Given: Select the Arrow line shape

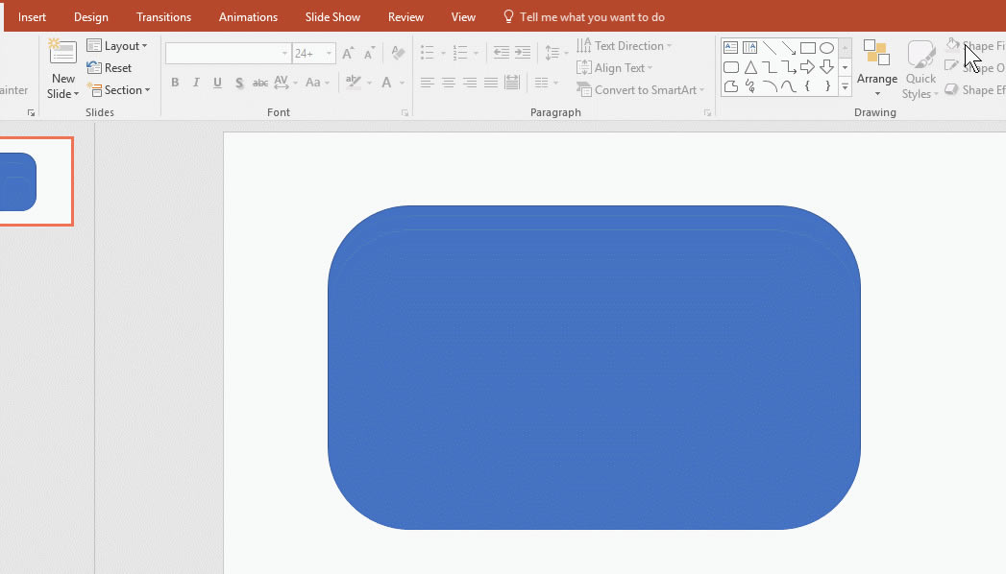Looking at the screenshot, I should coord(789,47).
